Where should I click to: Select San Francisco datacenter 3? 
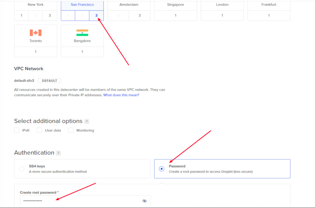pyautogui.click(x=96, y=15)
